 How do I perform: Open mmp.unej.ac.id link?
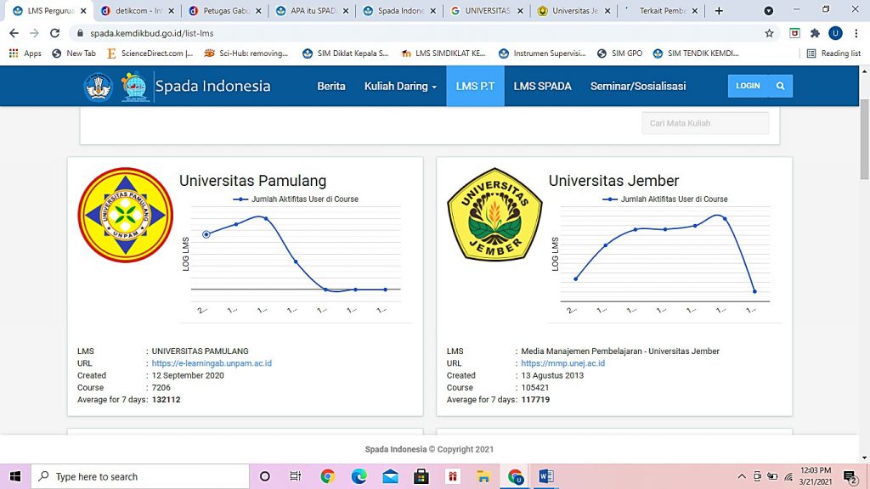click(562, 363)
